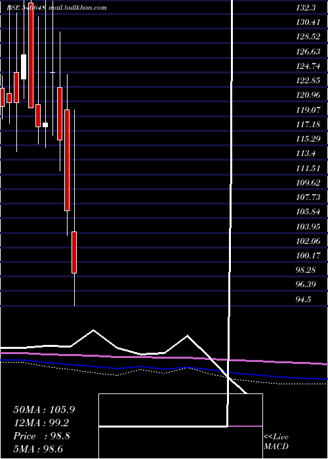Click the 12MA : 99.2 readout

pos(41,423)
